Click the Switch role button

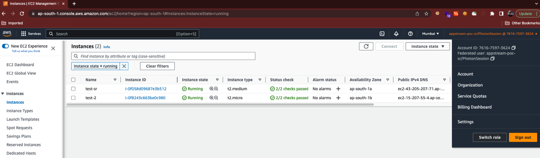point(490,137)
